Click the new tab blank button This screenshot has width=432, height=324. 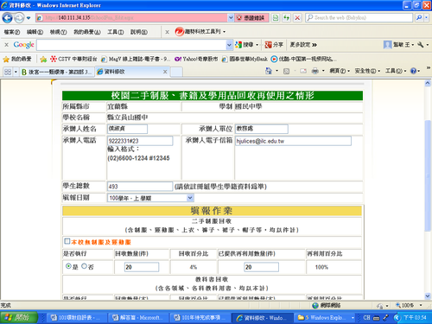point(176,72)
